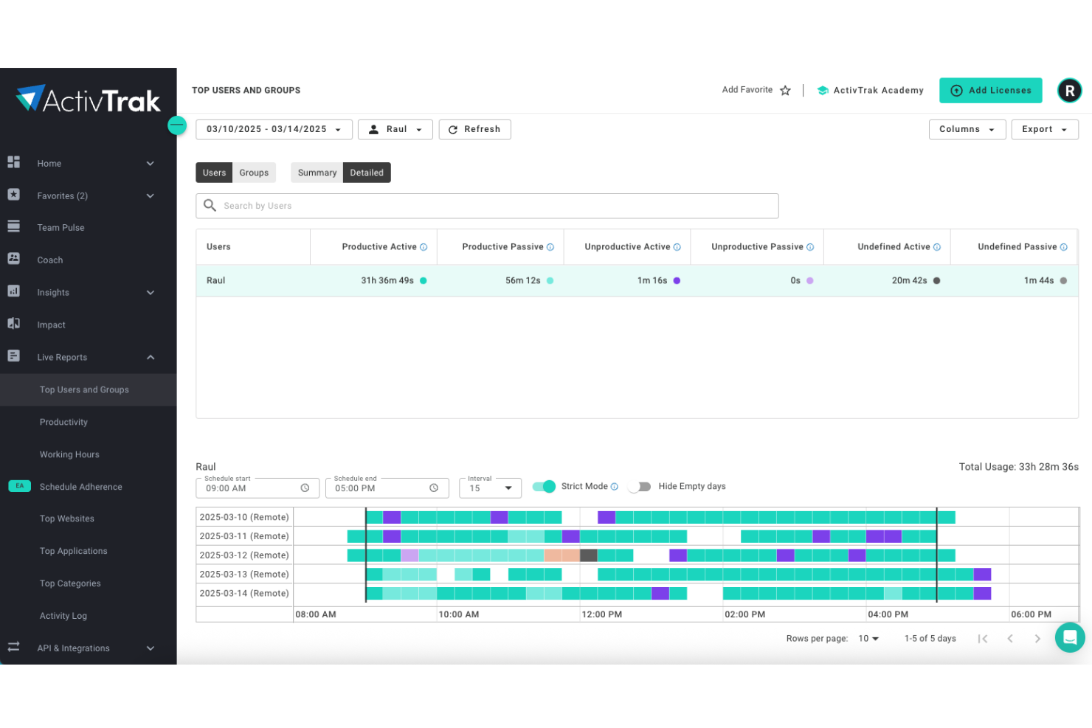Click the Search by Users field
The image size is (1092, 728).
tap(487, 206)
